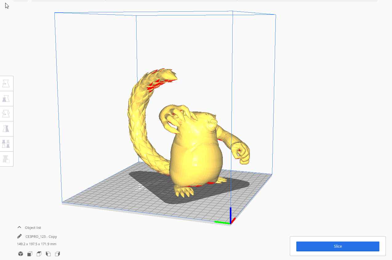Select the Rotate tool
The height and width of the screenshot is (260, 392).
tap(6, 113)
